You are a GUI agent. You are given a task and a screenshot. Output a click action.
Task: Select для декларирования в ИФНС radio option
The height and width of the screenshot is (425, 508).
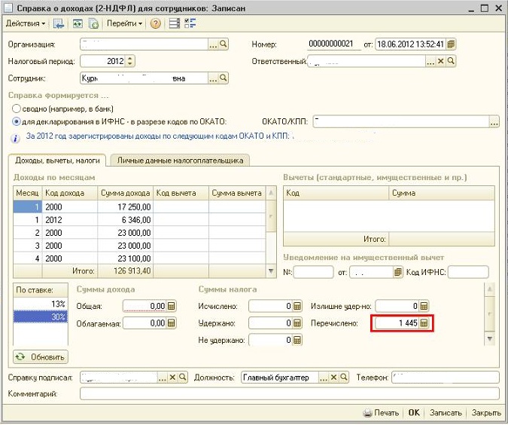click(x=16, y=121)
